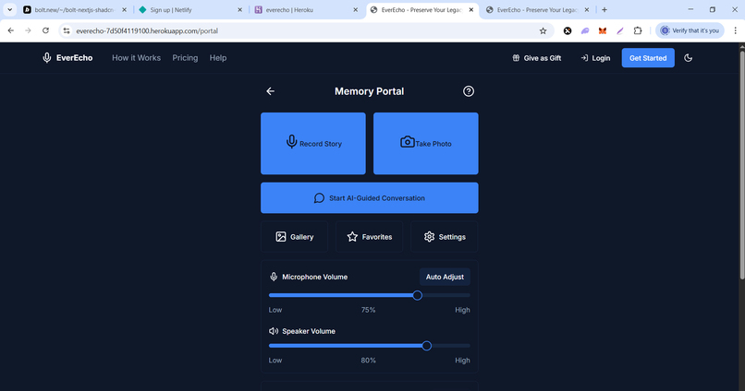This screenshot has height=391, width=745.
Task: Open the MetaMask fox extension
Action: (x=603, y=30)
